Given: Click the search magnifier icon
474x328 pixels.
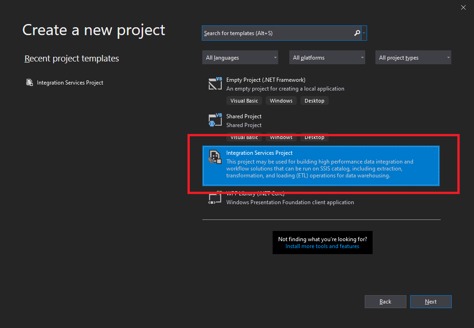Looking at the screenshot, I should point(357,33).
